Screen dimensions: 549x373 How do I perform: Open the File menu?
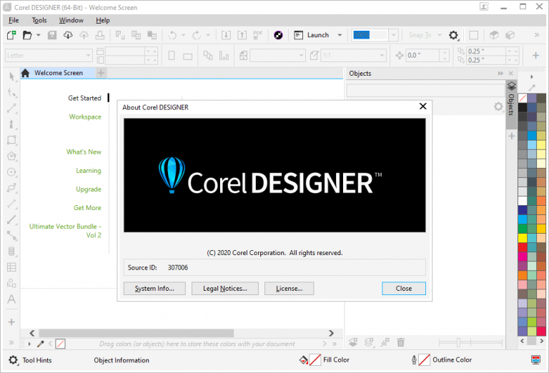click(14, 20)
